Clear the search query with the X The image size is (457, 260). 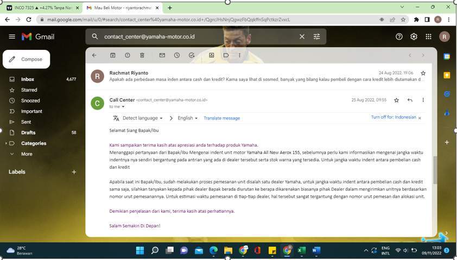point(302,36)
